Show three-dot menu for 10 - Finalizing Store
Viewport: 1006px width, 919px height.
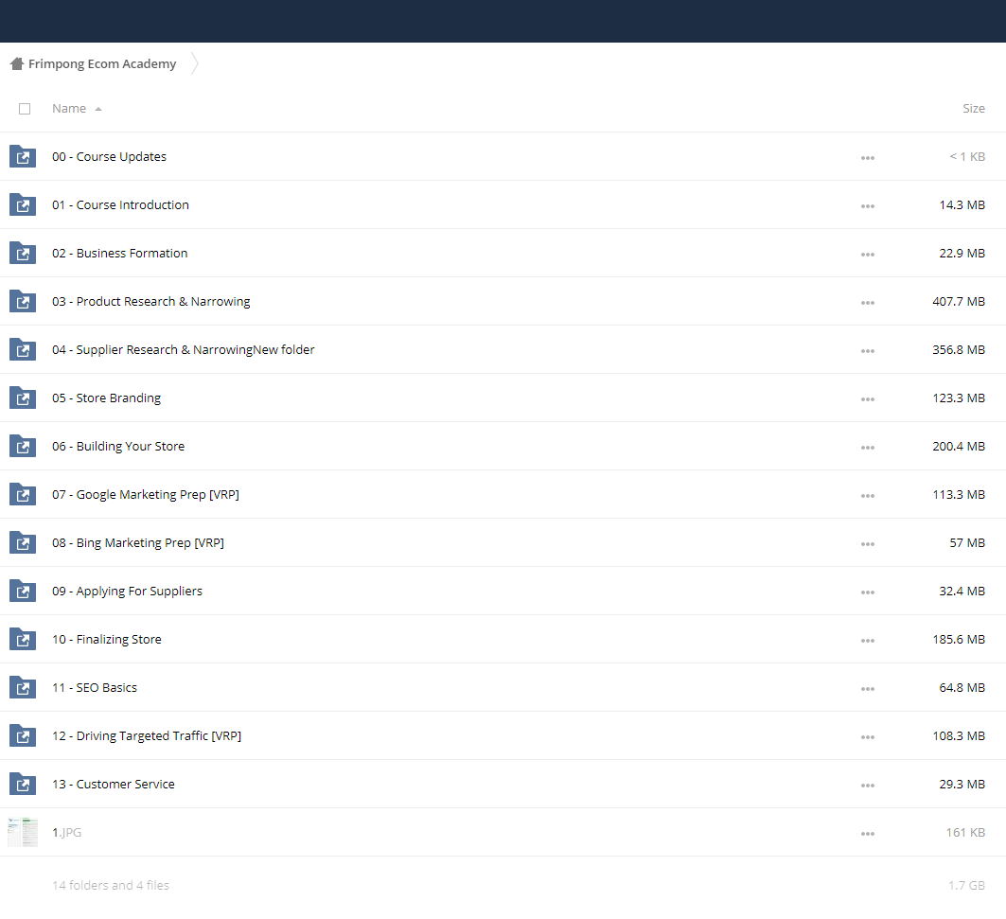coord(868,641)
